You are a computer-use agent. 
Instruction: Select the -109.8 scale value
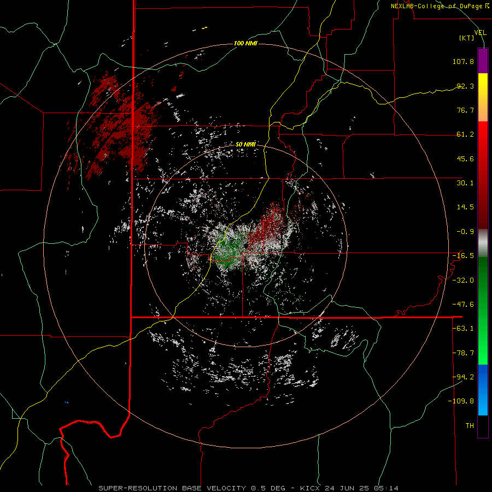coord(461,401)
